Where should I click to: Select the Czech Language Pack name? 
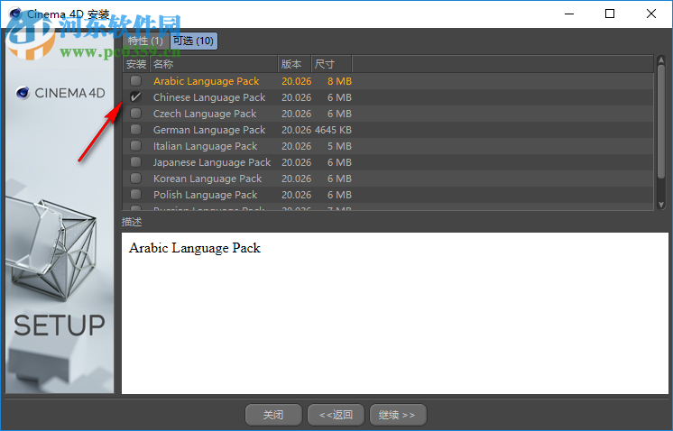coord(205,114)
